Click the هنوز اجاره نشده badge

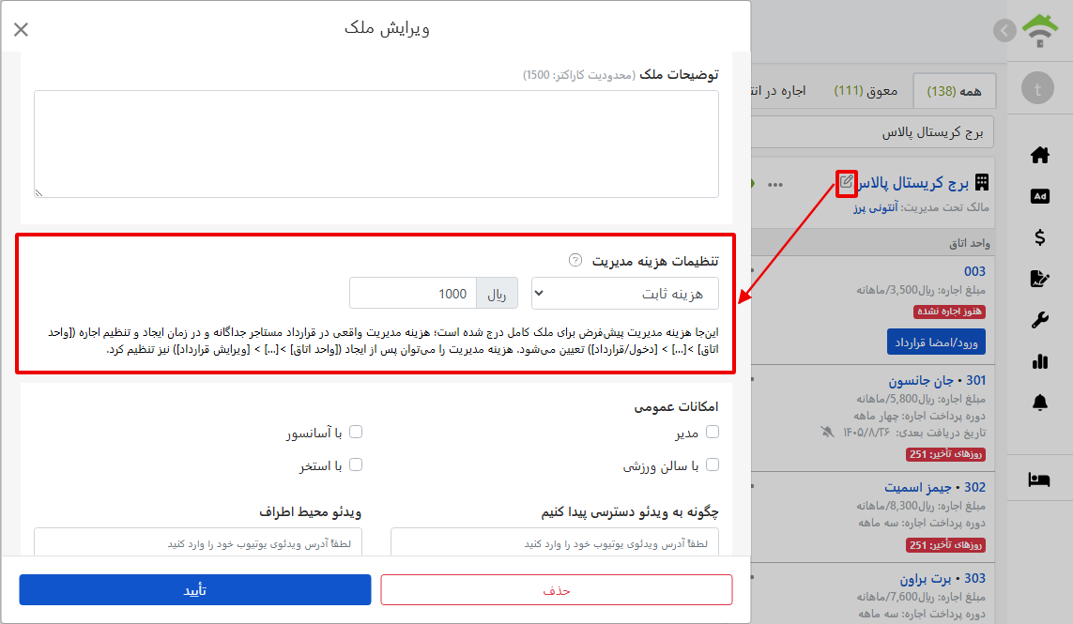[x=949, y=312]
